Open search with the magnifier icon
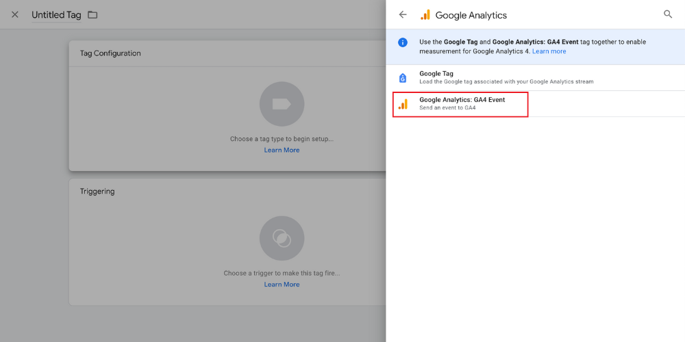The width and height of the screenshot is (685, 342). point(667,14)
